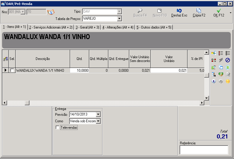Open the Tipo DAV dropdown

click(119, 11)
